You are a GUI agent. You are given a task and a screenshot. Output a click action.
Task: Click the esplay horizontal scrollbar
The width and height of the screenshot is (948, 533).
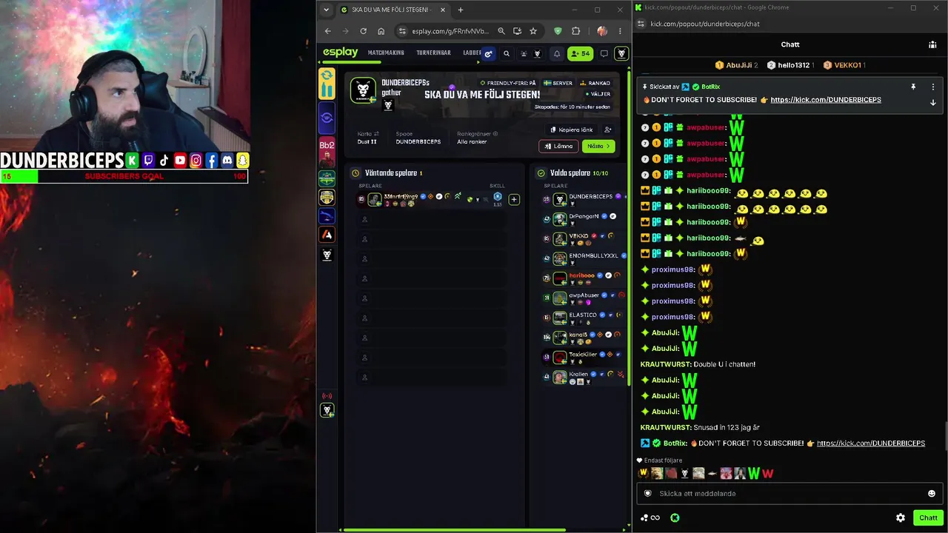pos(453,529)
